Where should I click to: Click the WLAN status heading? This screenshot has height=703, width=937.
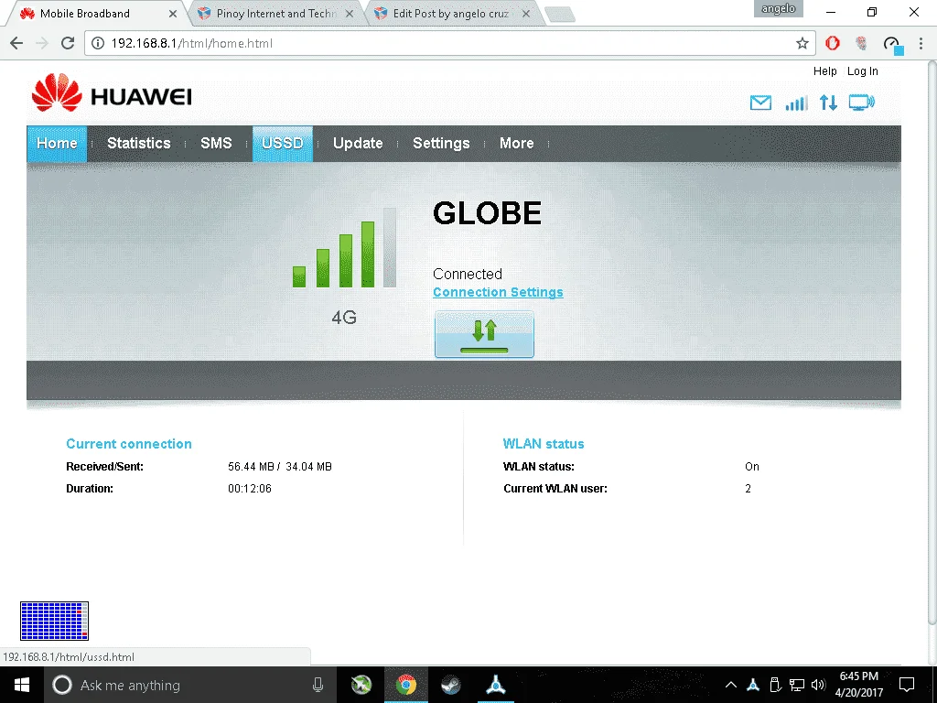tap(544, 444)
